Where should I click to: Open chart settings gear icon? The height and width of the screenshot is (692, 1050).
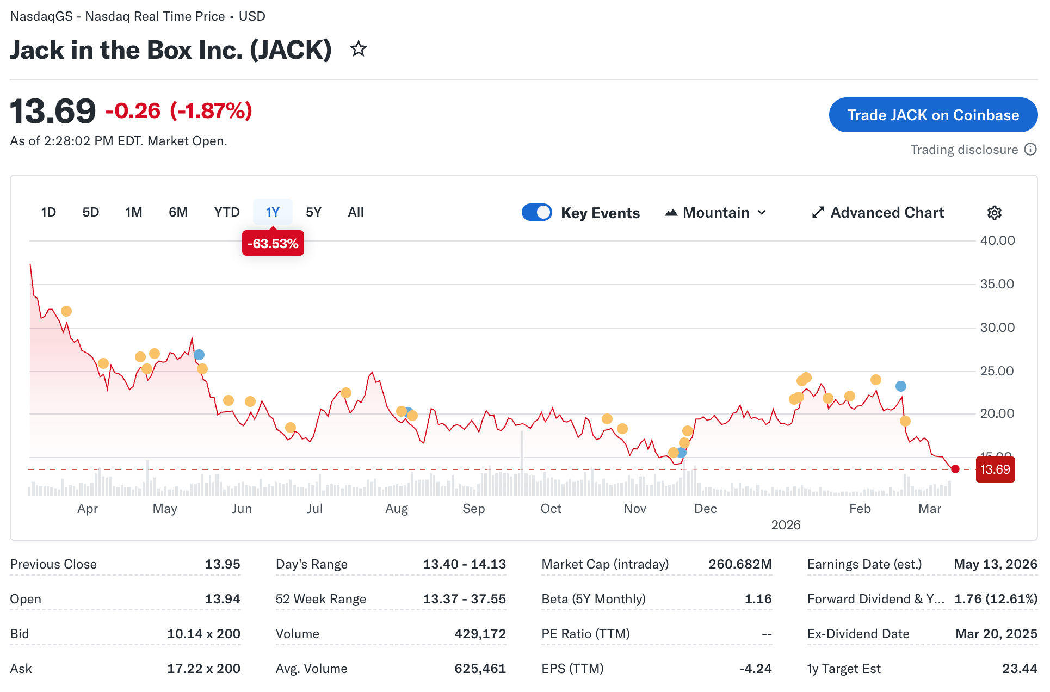tap(994, 213)
